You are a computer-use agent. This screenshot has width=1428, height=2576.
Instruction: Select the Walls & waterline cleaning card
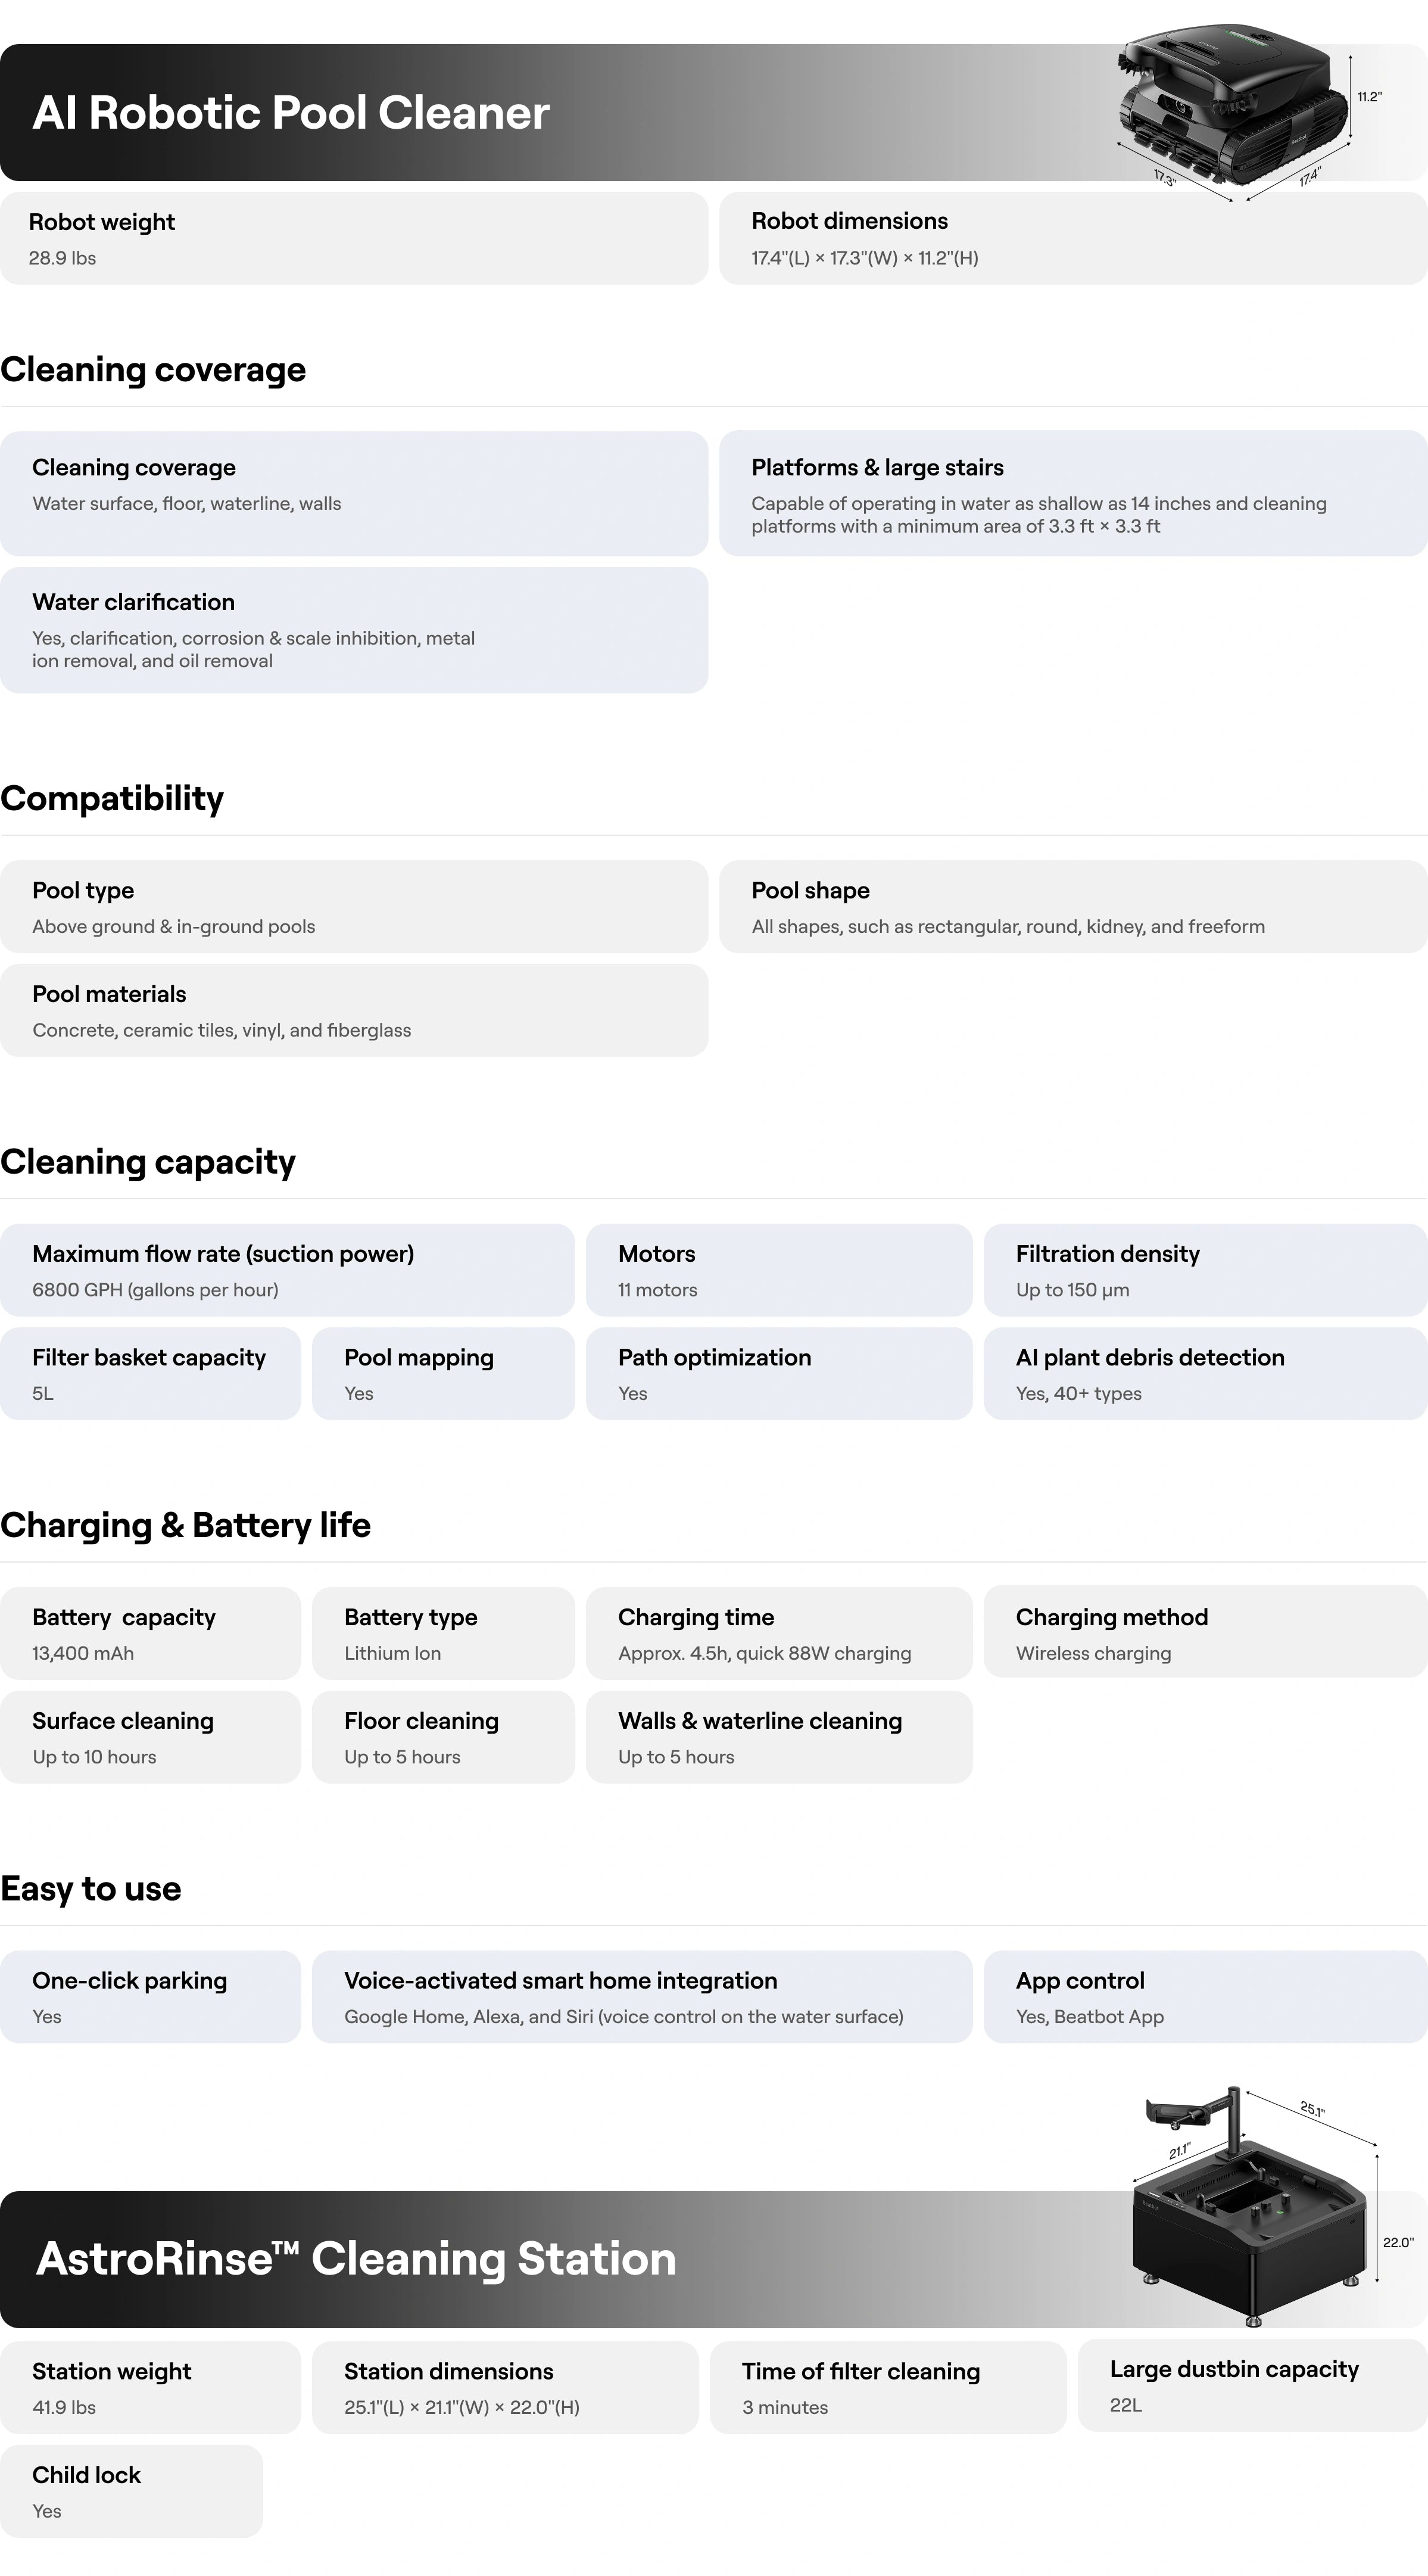778,1737
